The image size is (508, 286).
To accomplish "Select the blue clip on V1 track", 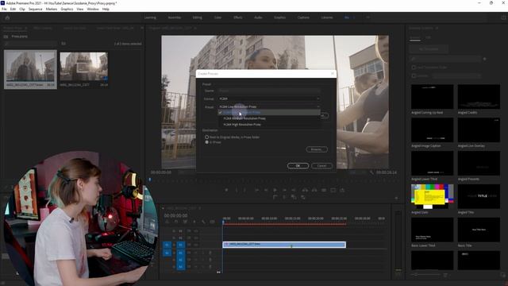I will (x=284, y=245).
